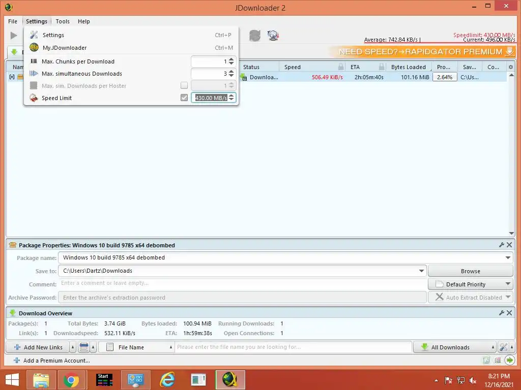This screenshot has width=521, height=390.
Task: Decrease Max. simultaneous Downloads with down arrow
Action: tap(231, 76)
